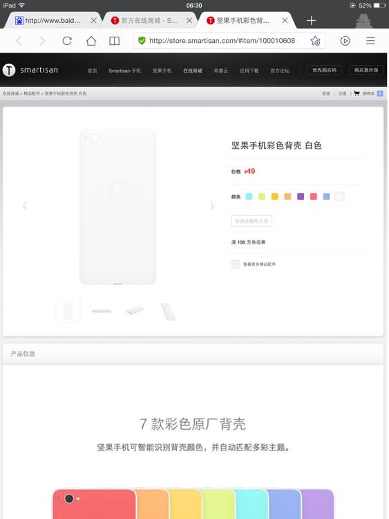Open the 在线商城 menu item

(x=193, y=71)
